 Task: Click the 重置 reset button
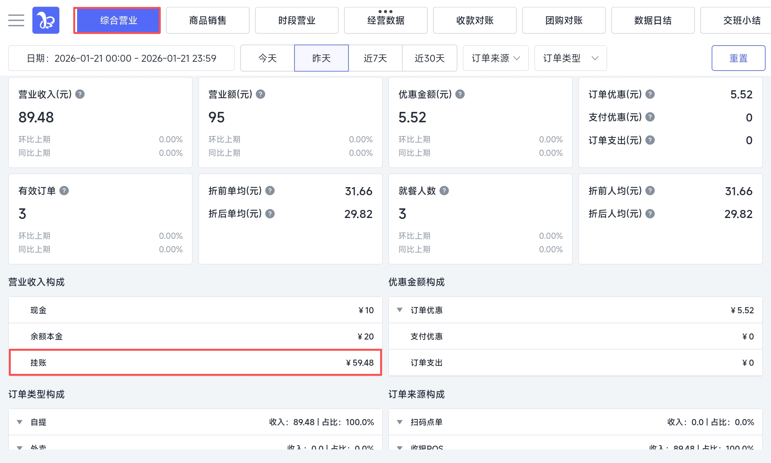point(738,58)
